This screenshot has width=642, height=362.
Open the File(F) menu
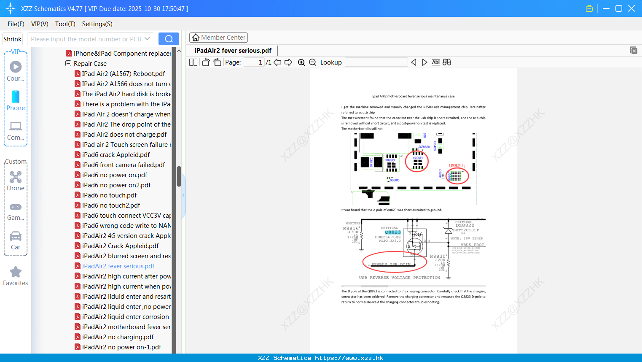16,24
